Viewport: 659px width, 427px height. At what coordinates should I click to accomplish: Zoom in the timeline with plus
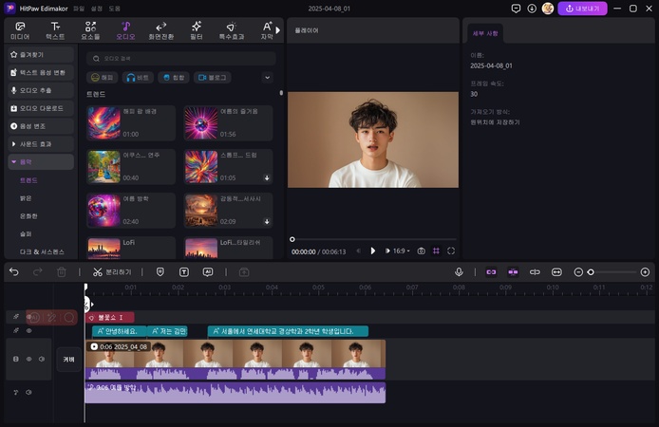(645, 272)
